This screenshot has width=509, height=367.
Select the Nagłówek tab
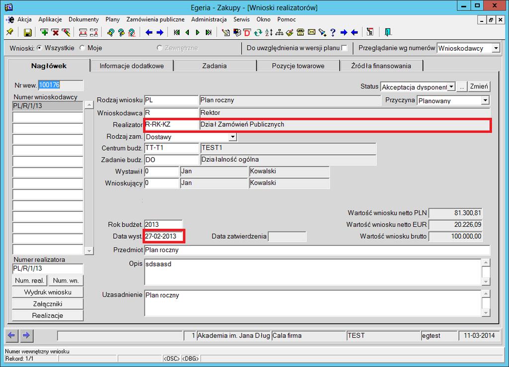click(49, 66)
